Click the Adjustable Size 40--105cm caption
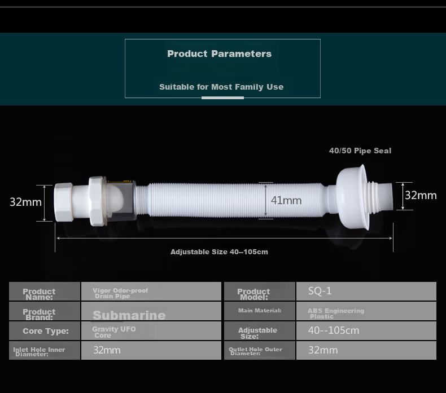Image resolution: width=446 pixels, height=393 pixels. click(x=219, y=252)
